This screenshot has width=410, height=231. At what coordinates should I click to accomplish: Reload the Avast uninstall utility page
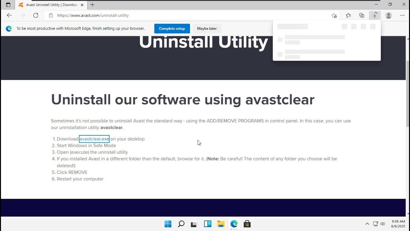pos(36,15)
